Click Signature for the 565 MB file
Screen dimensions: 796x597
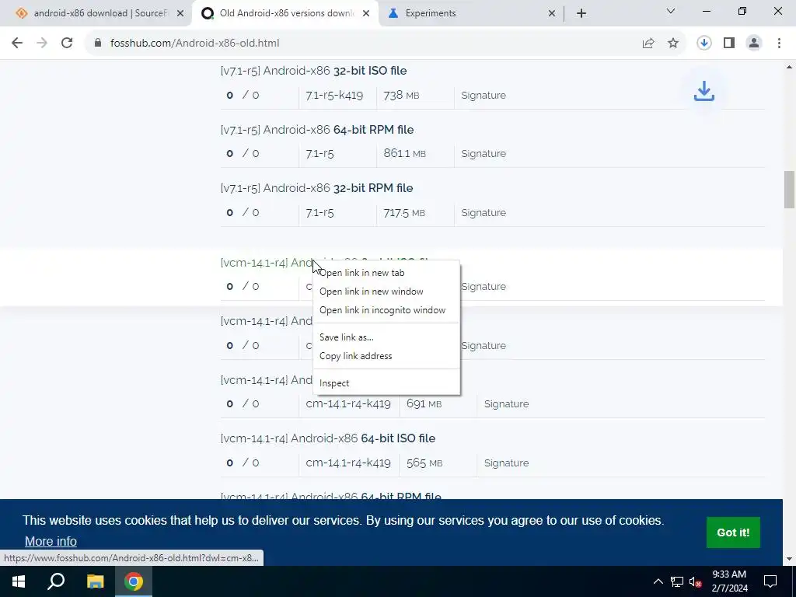pyautogui.click(x=506, y=463)
